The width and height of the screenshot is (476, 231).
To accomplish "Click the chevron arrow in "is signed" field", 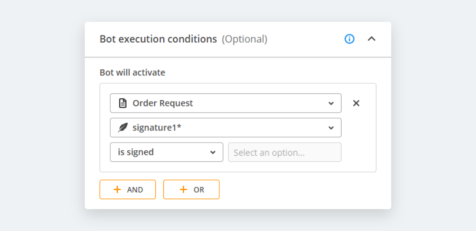I will [x=213, y=152].
